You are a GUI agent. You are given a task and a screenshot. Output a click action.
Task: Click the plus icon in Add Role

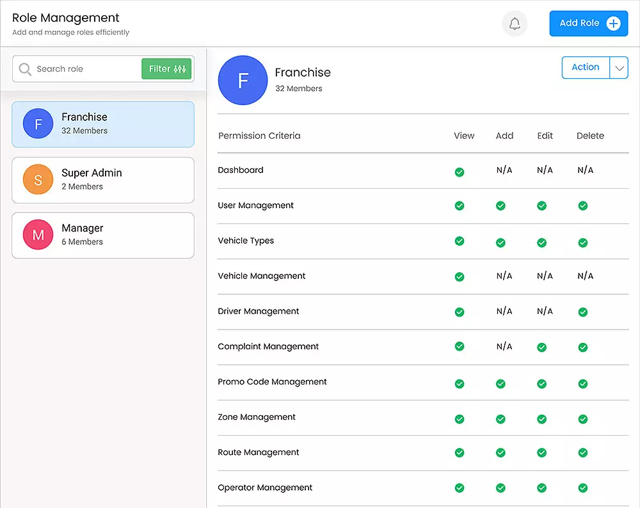(614, 23)
